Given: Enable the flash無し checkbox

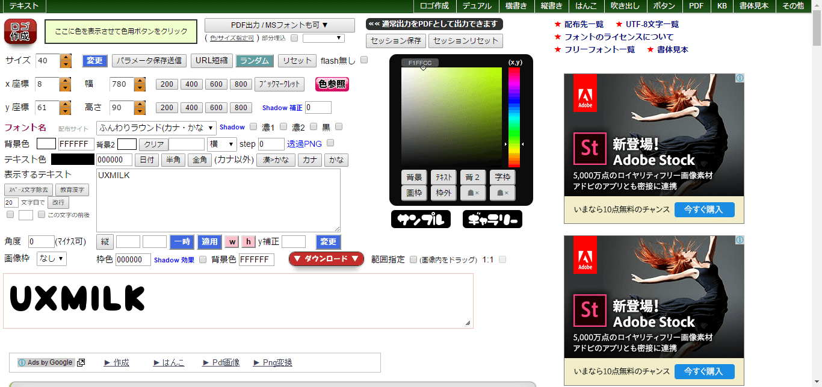Looking at the screenshot, I should [x=364, y=60].
